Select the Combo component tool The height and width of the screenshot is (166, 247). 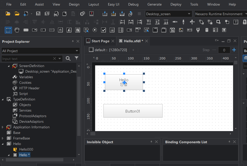point(34,30)
